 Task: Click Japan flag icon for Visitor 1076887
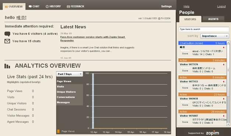pyautogui.click(x=224, y=116)
